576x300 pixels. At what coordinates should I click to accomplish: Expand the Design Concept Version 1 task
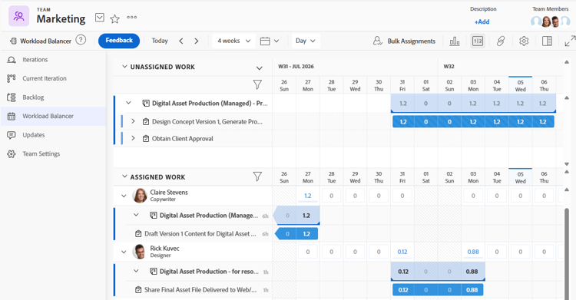coord(133,120)
